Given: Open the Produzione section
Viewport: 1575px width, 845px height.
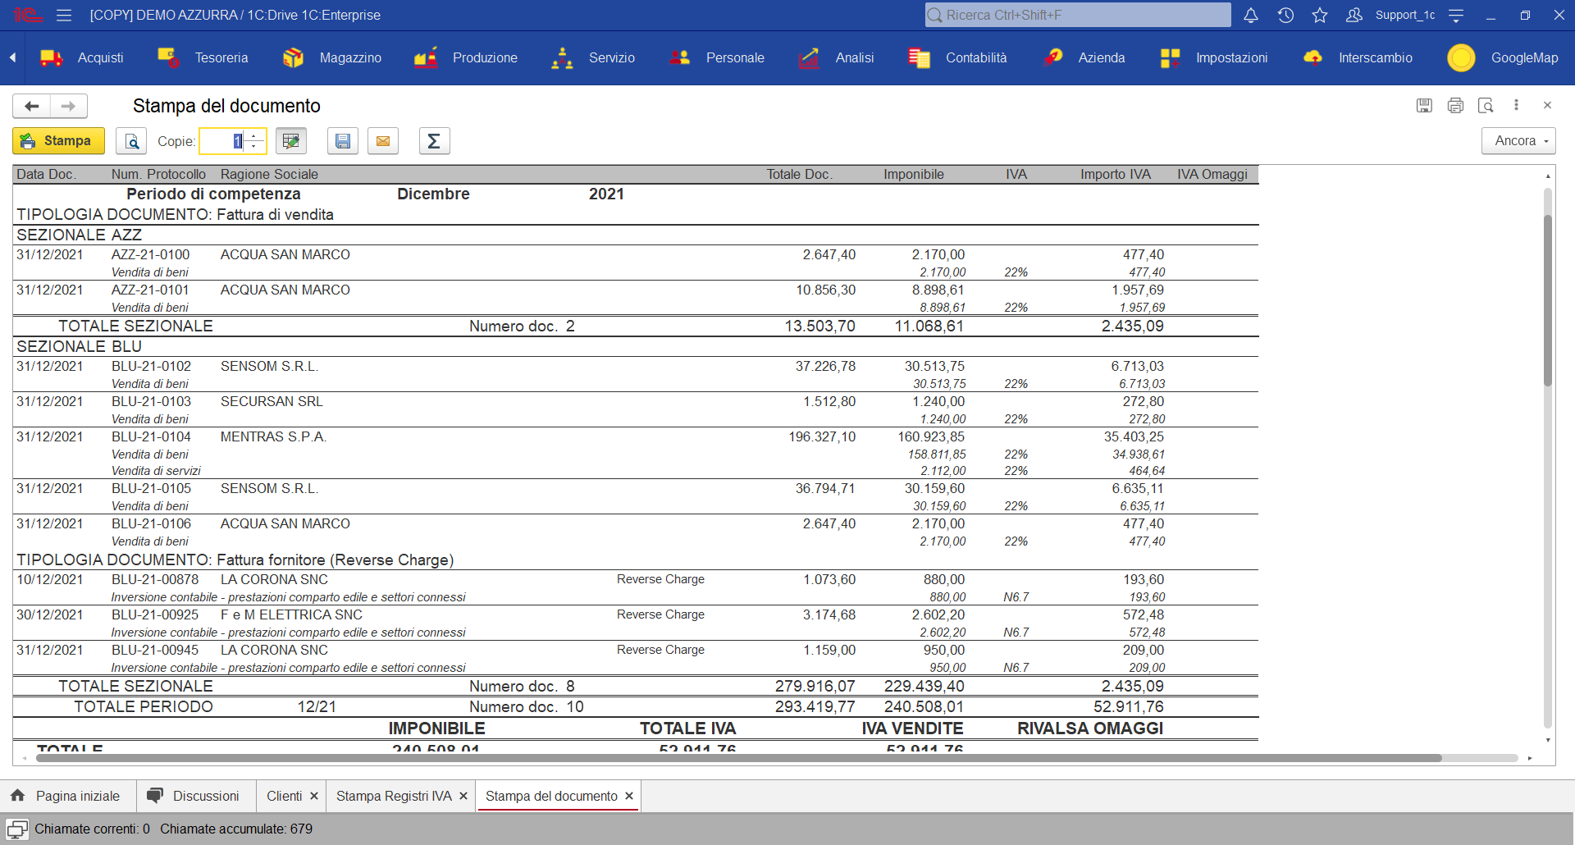Looking at the screenshot, I should pyautogui.click(x=466, y=57).
